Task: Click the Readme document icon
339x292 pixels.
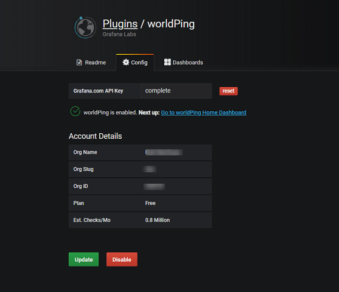Action: pos(79,63)
